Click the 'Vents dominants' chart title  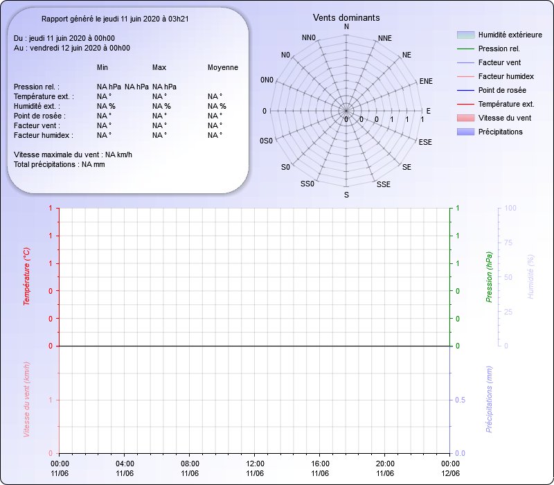click(346, 18)
